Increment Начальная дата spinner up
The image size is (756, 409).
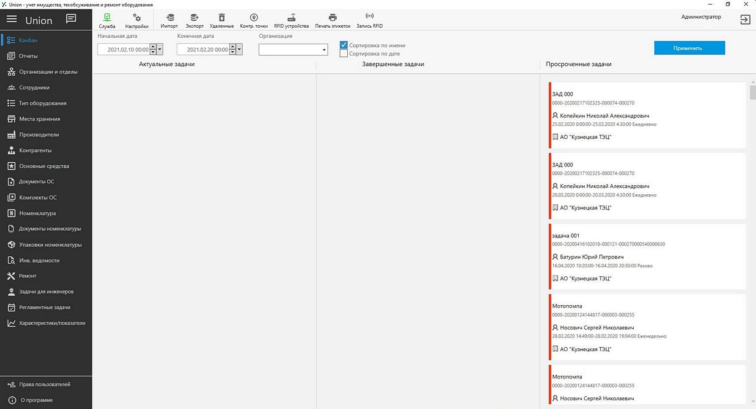pyautogui.click(x=153, y=47)
